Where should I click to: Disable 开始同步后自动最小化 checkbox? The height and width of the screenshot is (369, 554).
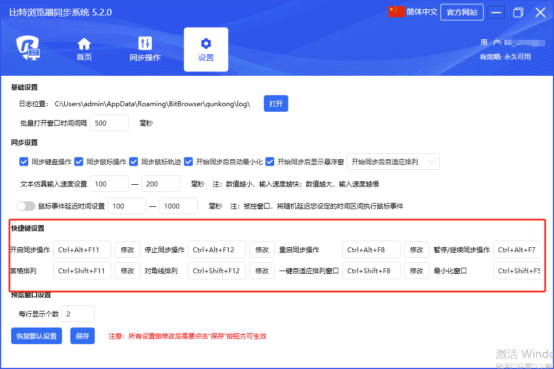tap(188, 162)
